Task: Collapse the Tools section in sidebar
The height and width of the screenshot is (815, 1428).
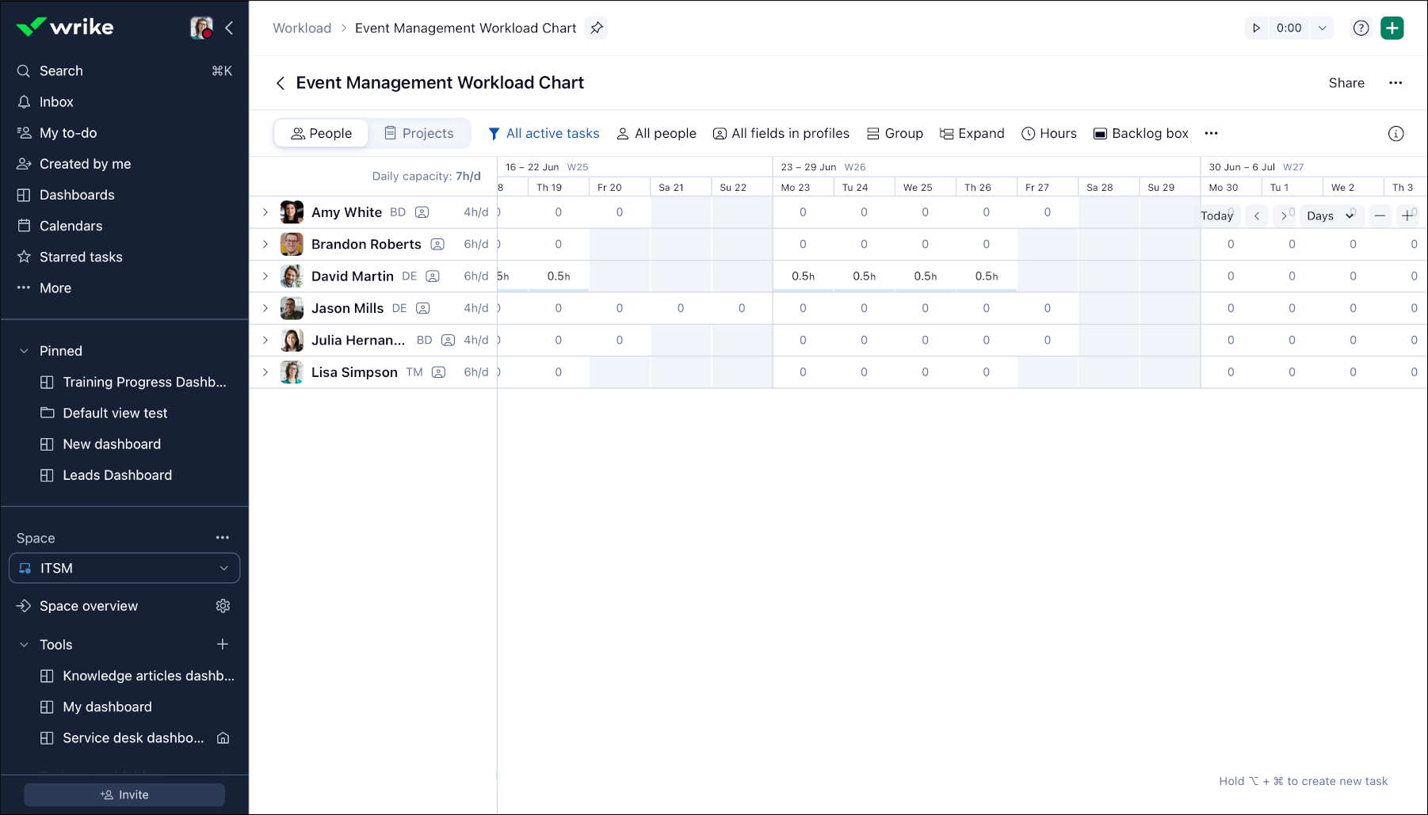Action: coord(22,644)
